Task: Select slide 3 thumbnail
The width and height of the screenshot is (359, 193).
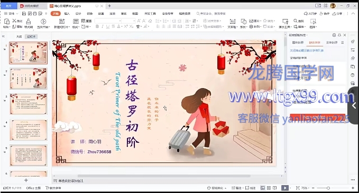Action: pyautogui.click(x=29, y=104)
